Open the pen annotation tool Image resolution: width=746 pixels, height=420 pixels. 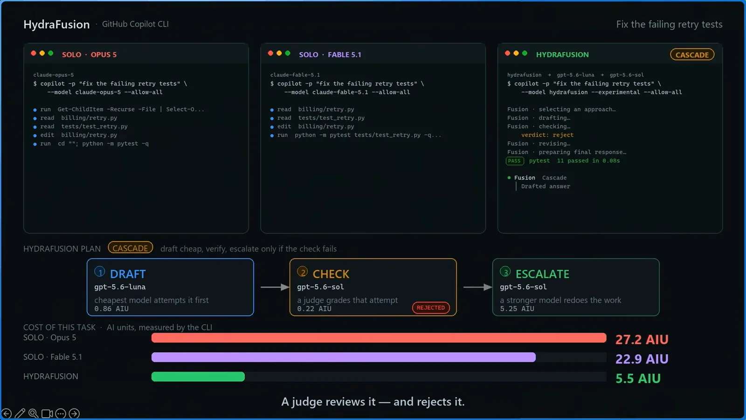click(20, 413)
